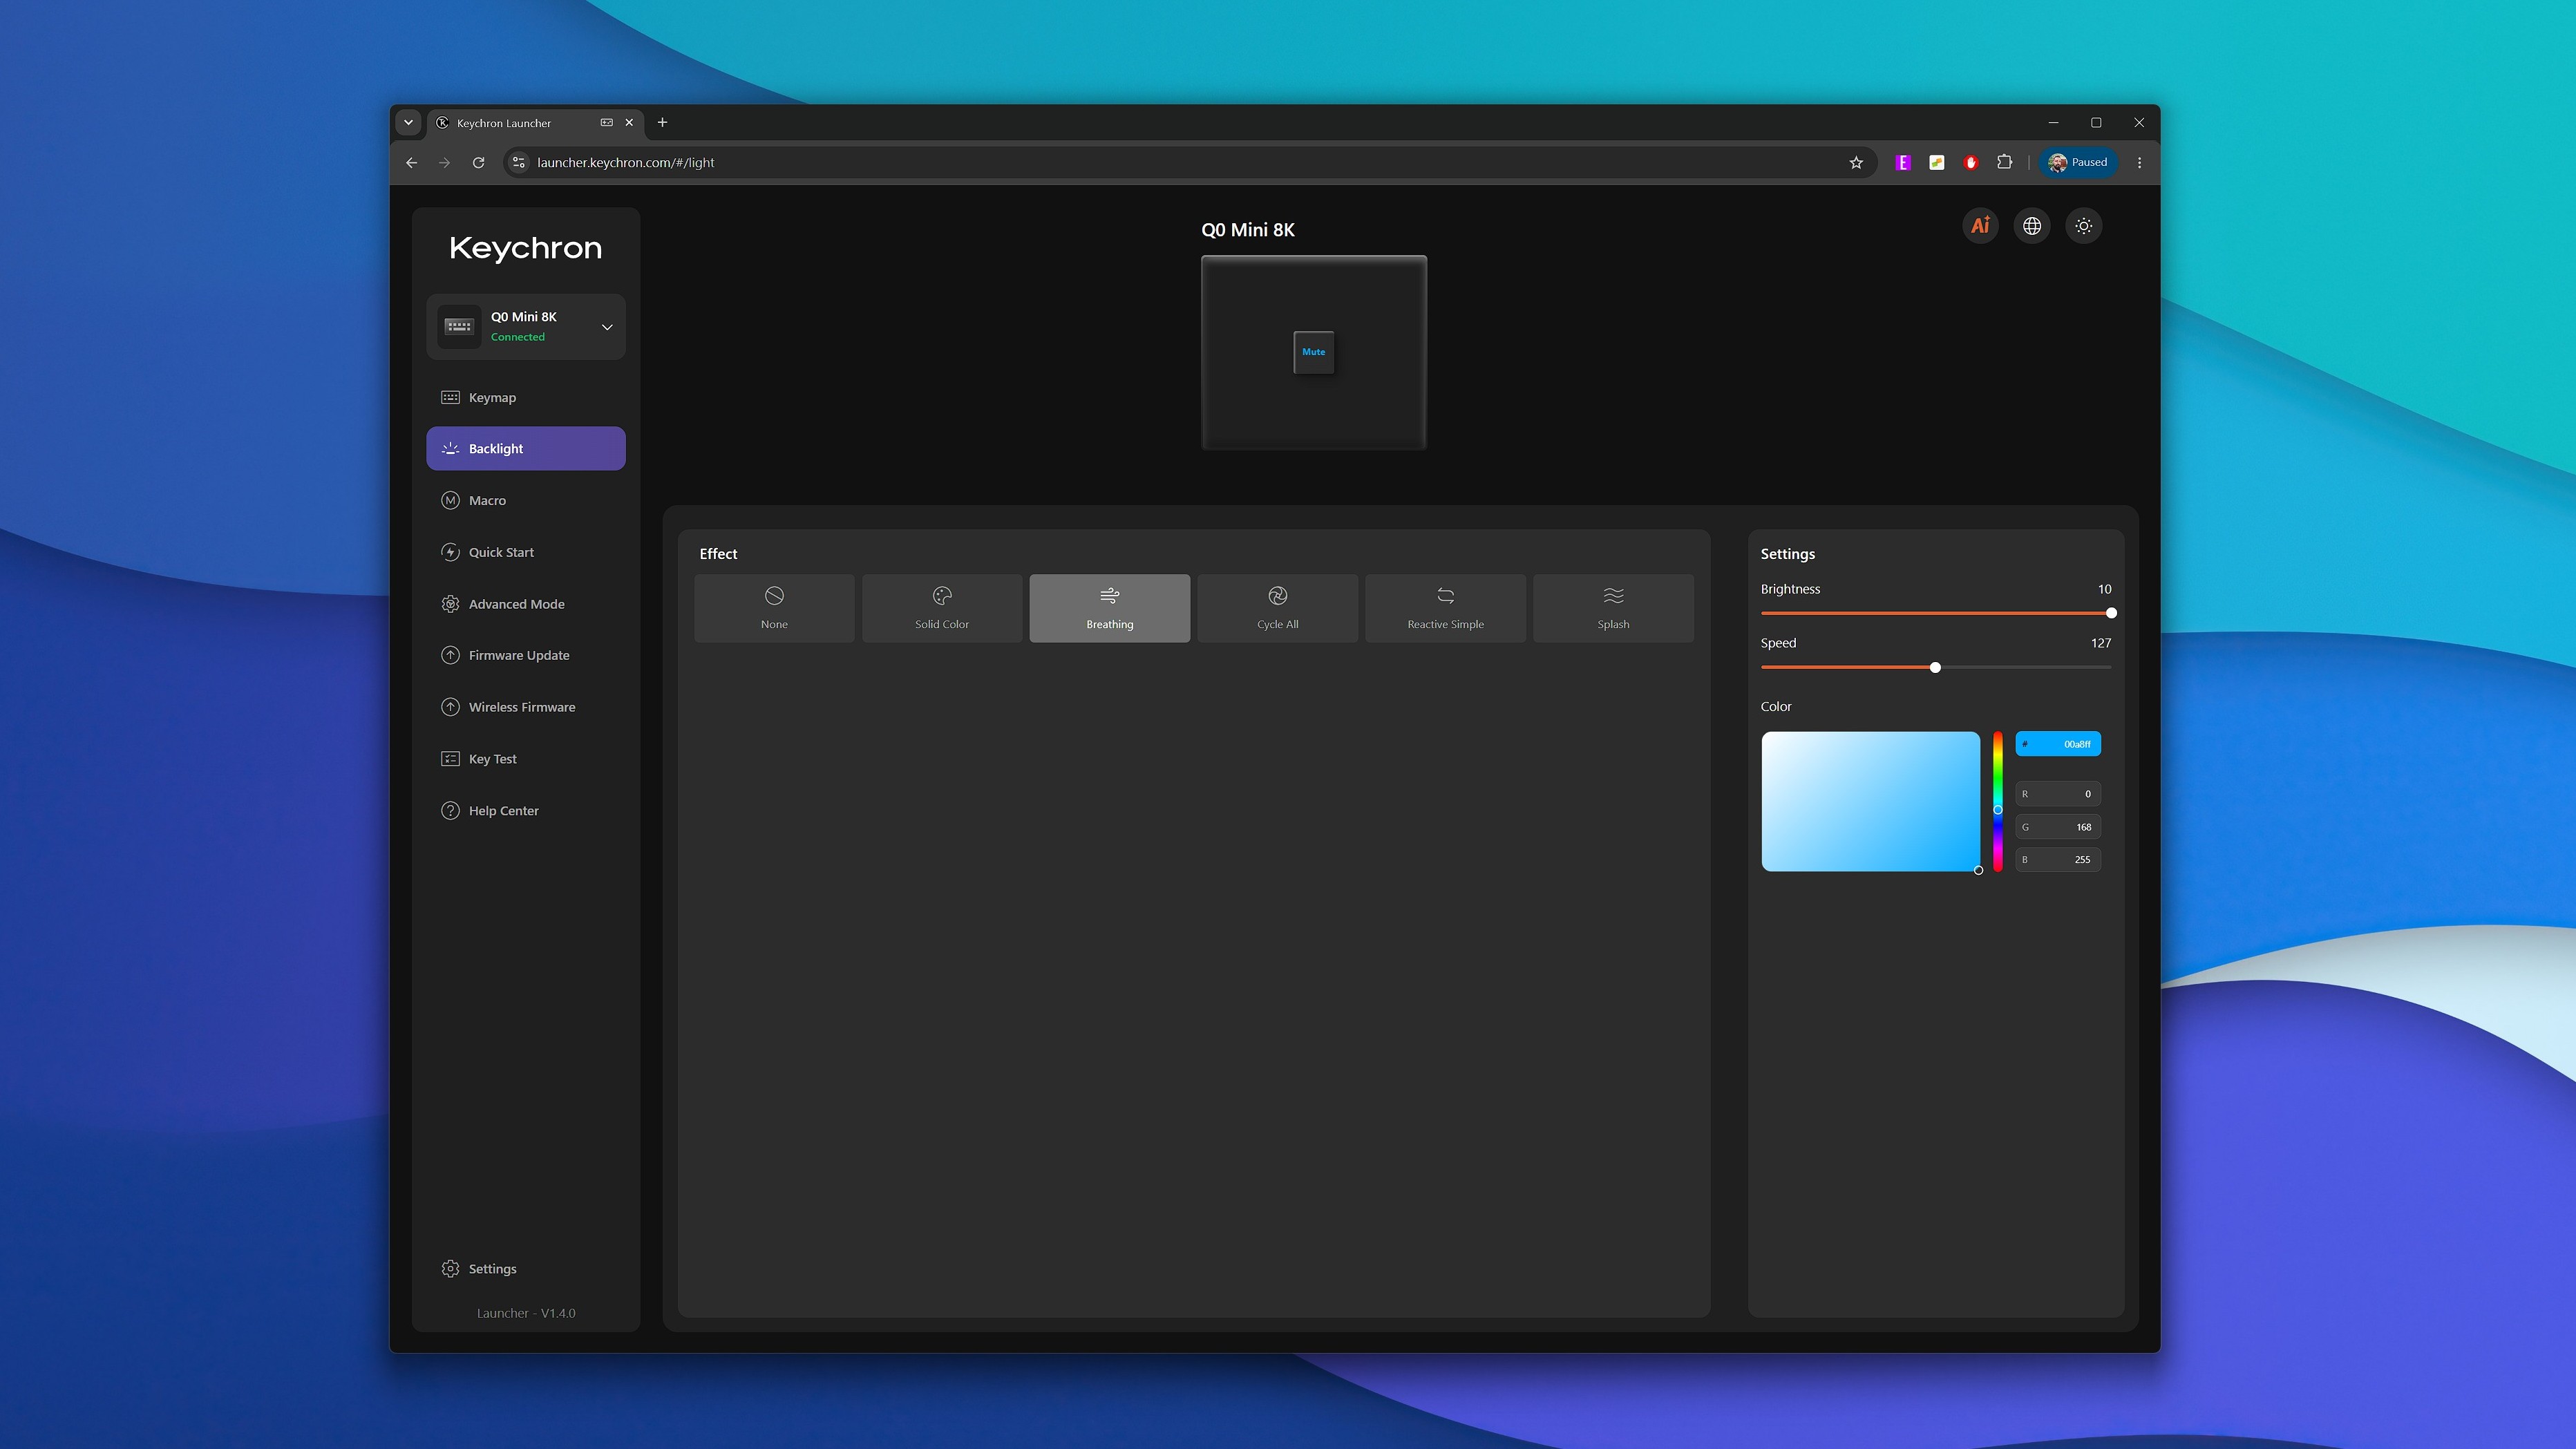Screen dimensions: 2576x1449
Task: Open Settings at sidebar bottom
Action: [x=526, y=1269]
